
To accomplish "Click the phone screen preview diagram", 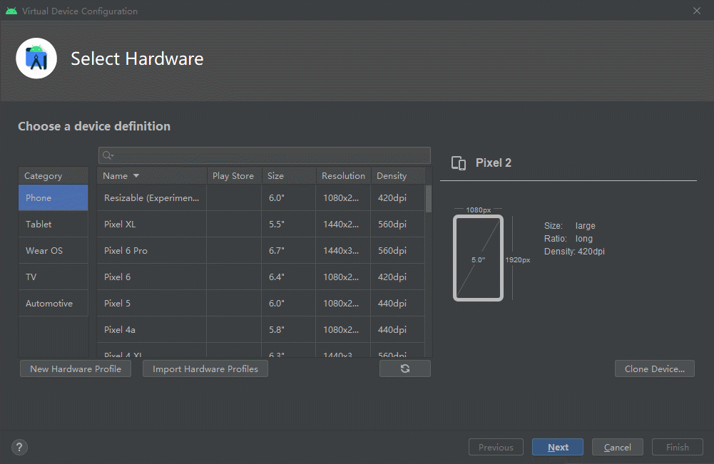I will [478, 258].
